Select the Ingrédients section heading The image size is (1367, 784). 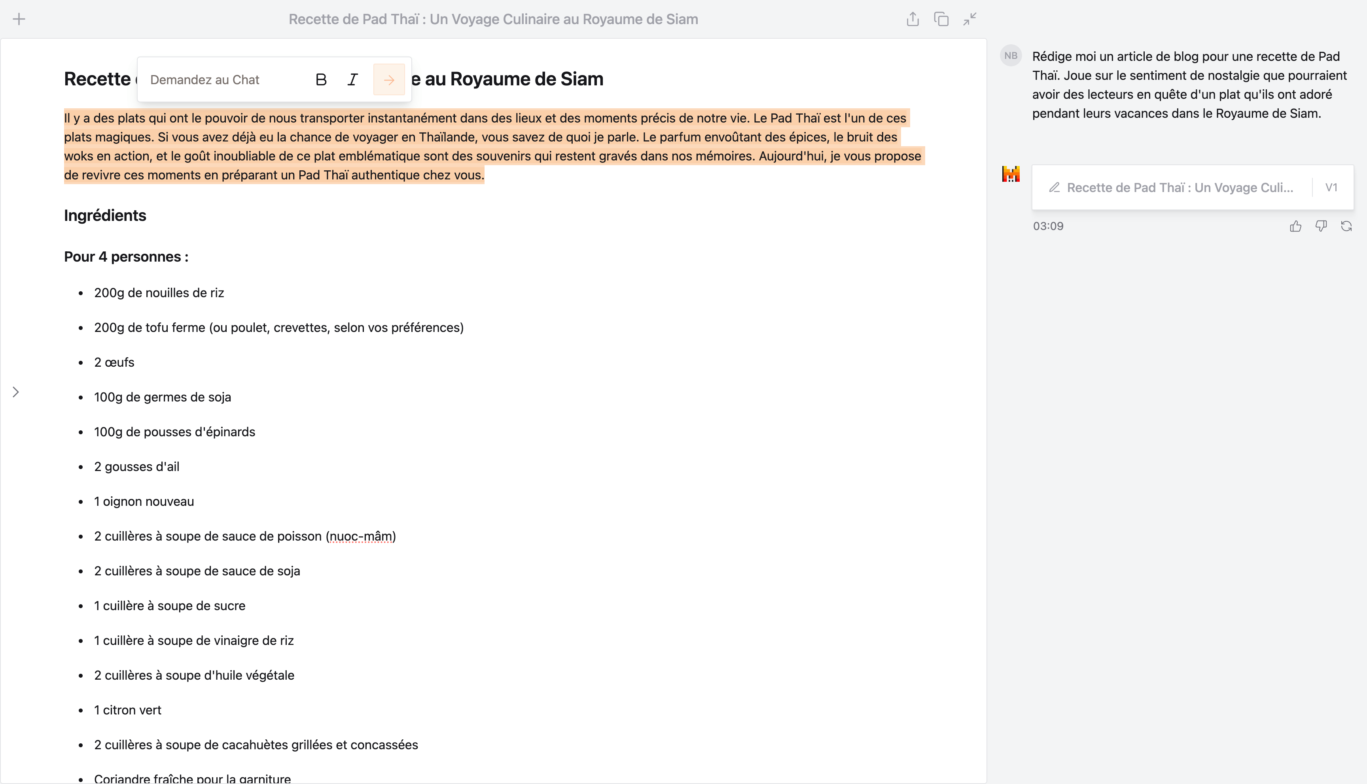pyautogui.click(x=104, y=215)
